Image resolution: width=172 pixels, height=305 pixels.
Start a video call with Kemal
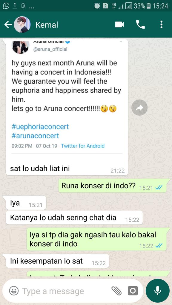tap(119, 25)
